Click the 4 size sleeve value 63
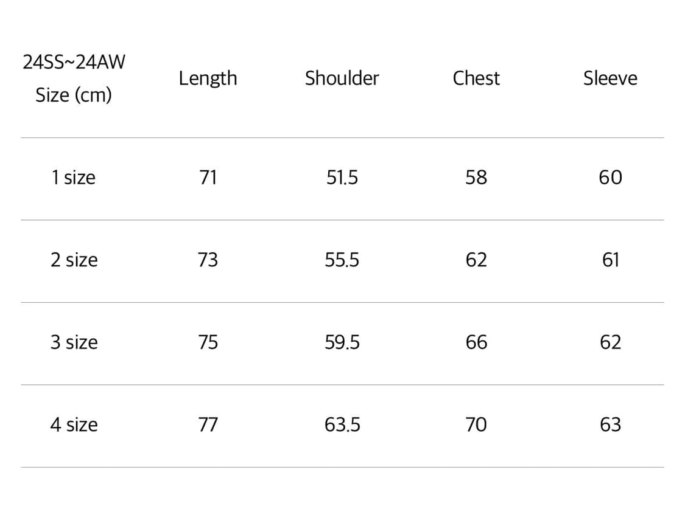This screenshot has width=685, height=526. pos(610,424)
